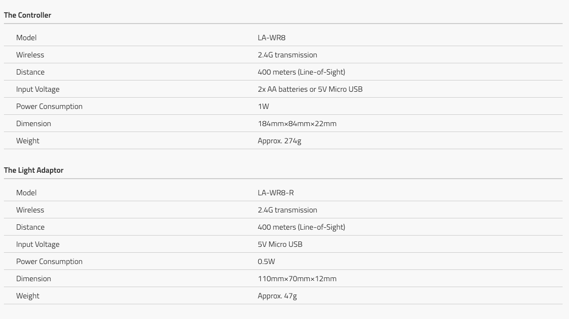The image size is (569, 319).
Task: Click The Light Adaptor section heading
Action: [34, 170]
